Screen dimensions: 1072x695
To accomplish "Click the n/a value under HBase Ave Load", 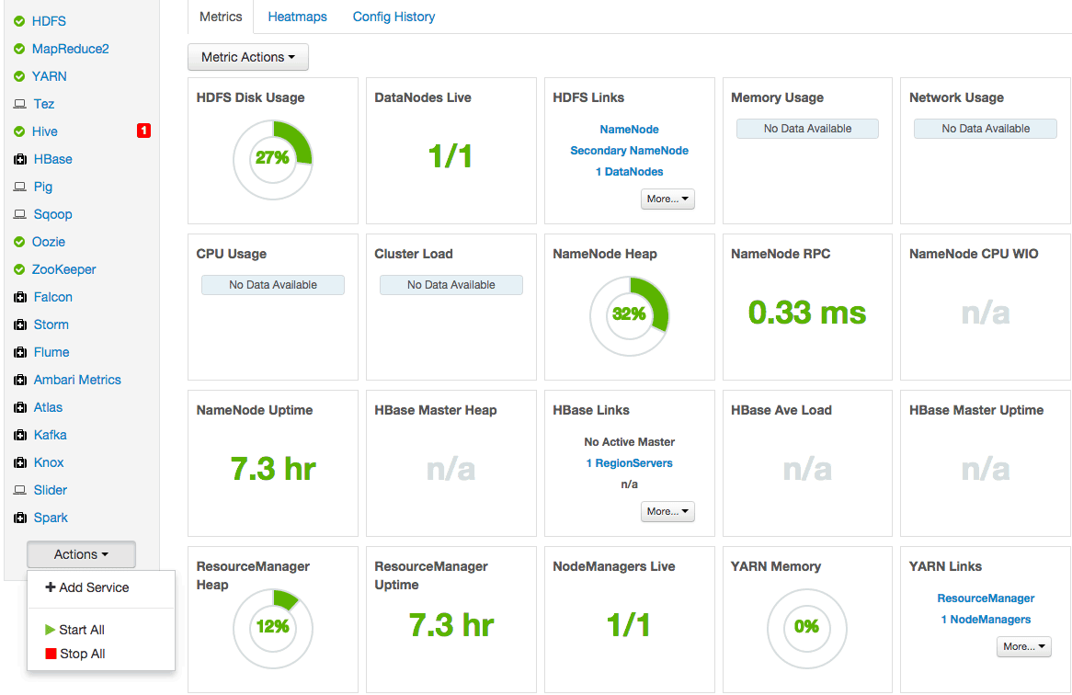I will coord(807,470).
